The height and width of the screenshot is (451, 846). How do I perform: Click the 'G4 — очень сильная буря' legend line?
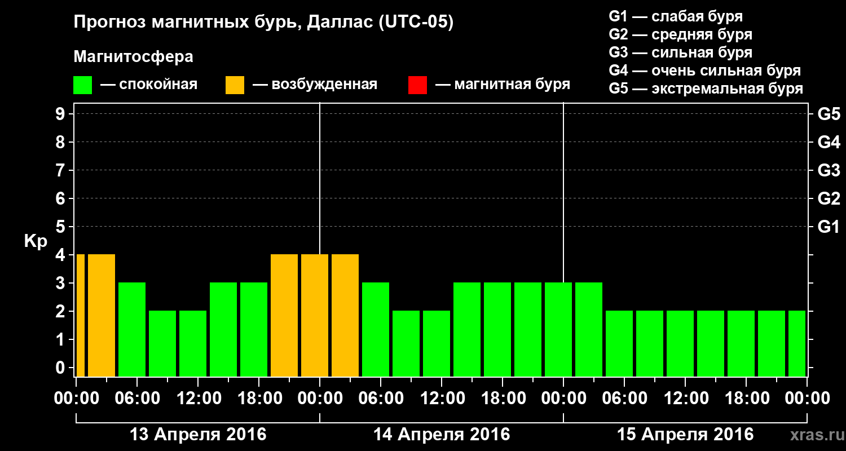coord(705,71)
